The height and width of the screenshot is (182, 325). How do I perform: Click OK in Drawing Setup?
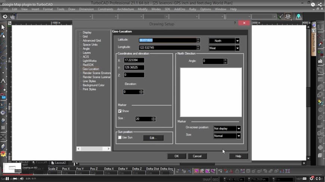(x=177, y=156)
